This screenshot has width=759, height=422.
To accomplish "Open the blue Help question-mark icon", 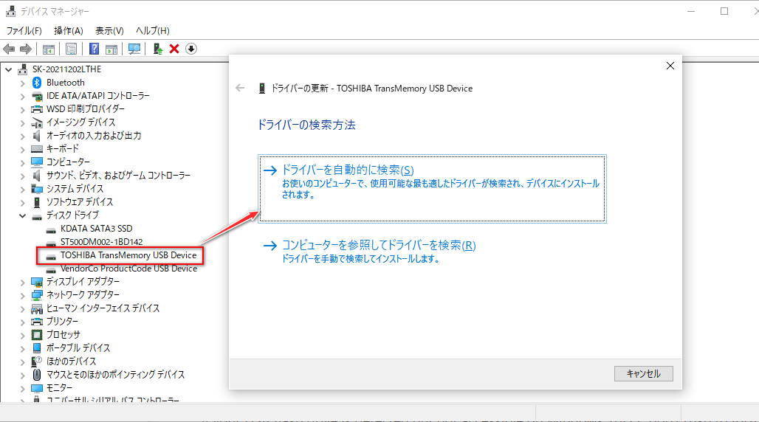I will click(x=95, y=49).
